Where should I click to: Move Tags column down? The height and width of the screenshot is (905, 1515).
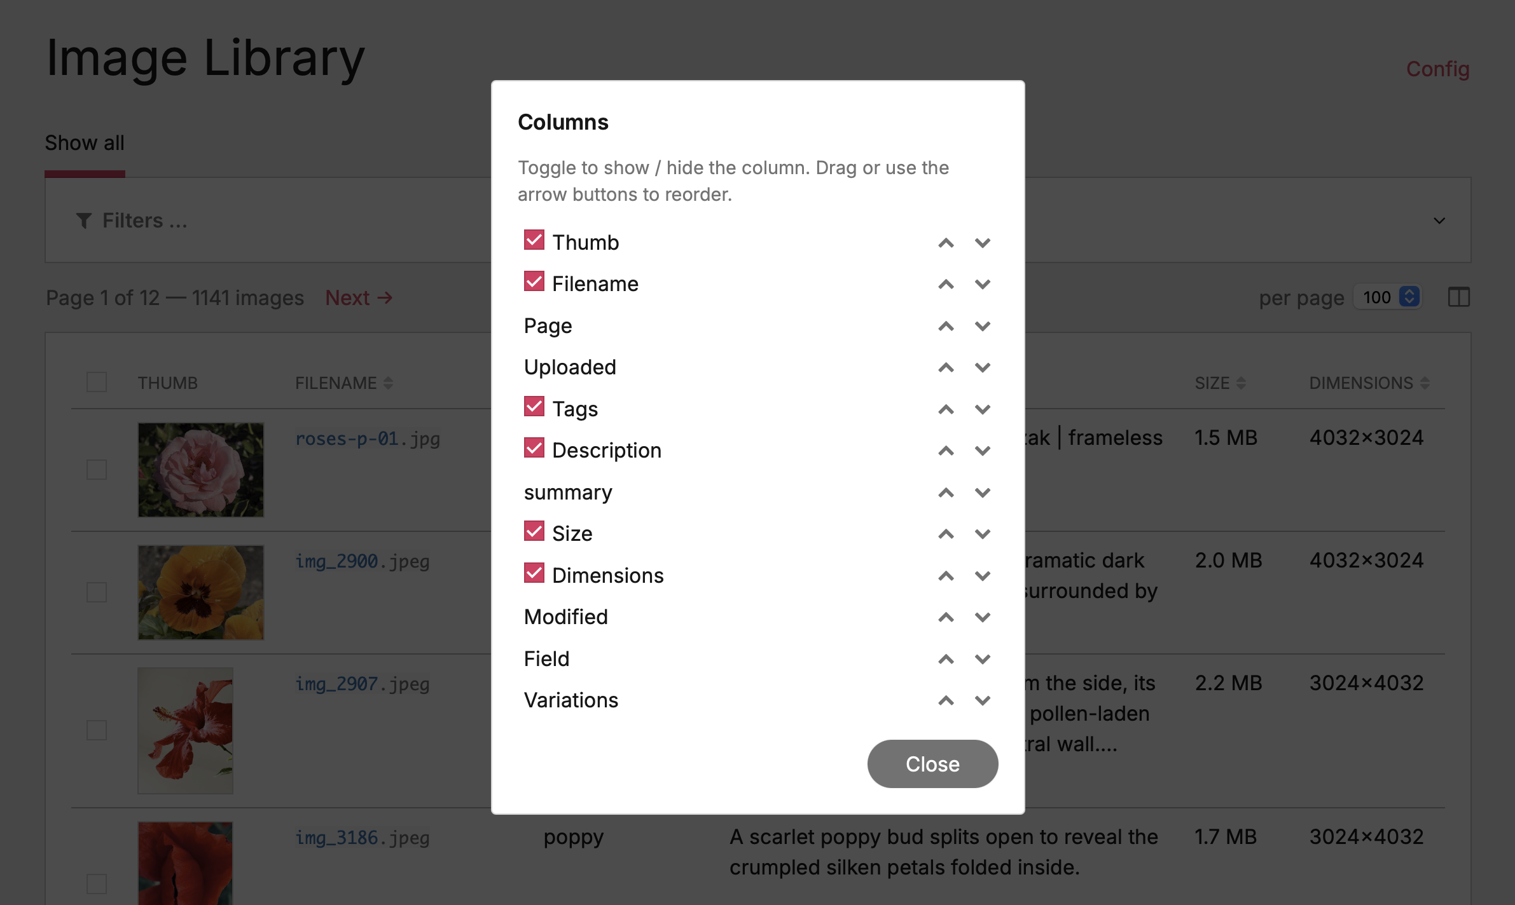coord(983,409)
